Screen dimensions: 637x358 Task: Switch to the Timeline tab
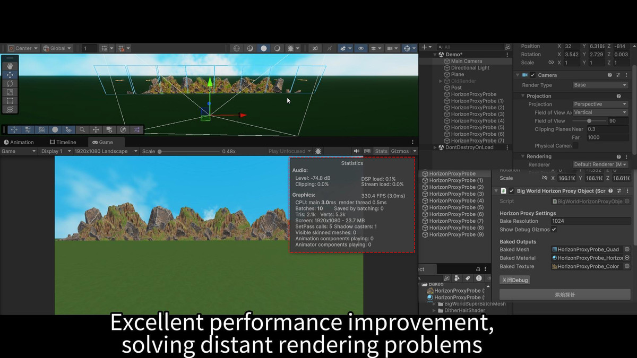coord(63,142)
